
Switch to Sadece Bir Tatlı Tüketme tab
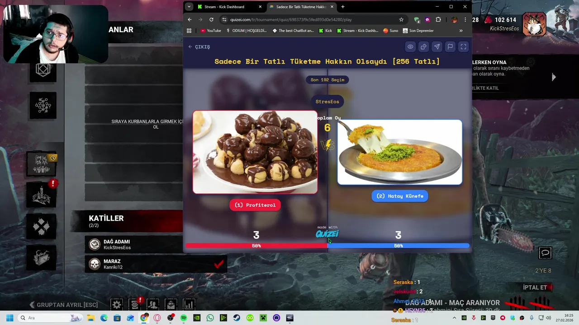[301, 7]
